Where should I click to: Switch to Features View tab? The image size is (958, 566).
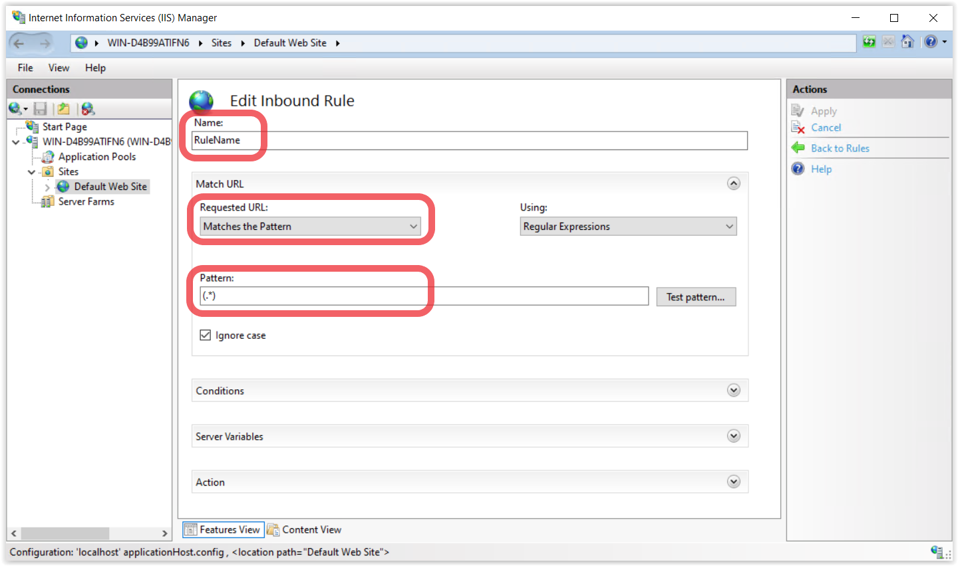224,529
